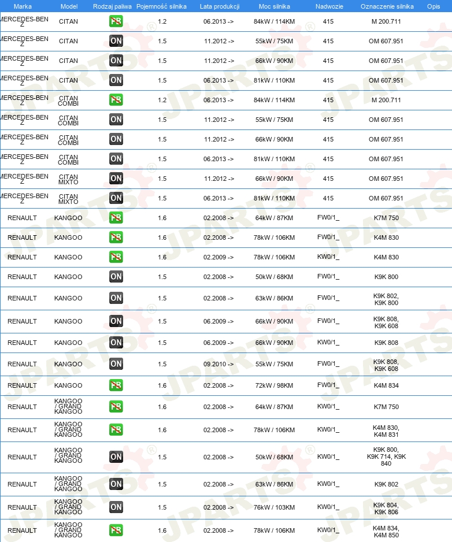
Task: Click ON icon in Kangoo FW0/1_ 63kW/86KM row
Action: coord(116,298)
